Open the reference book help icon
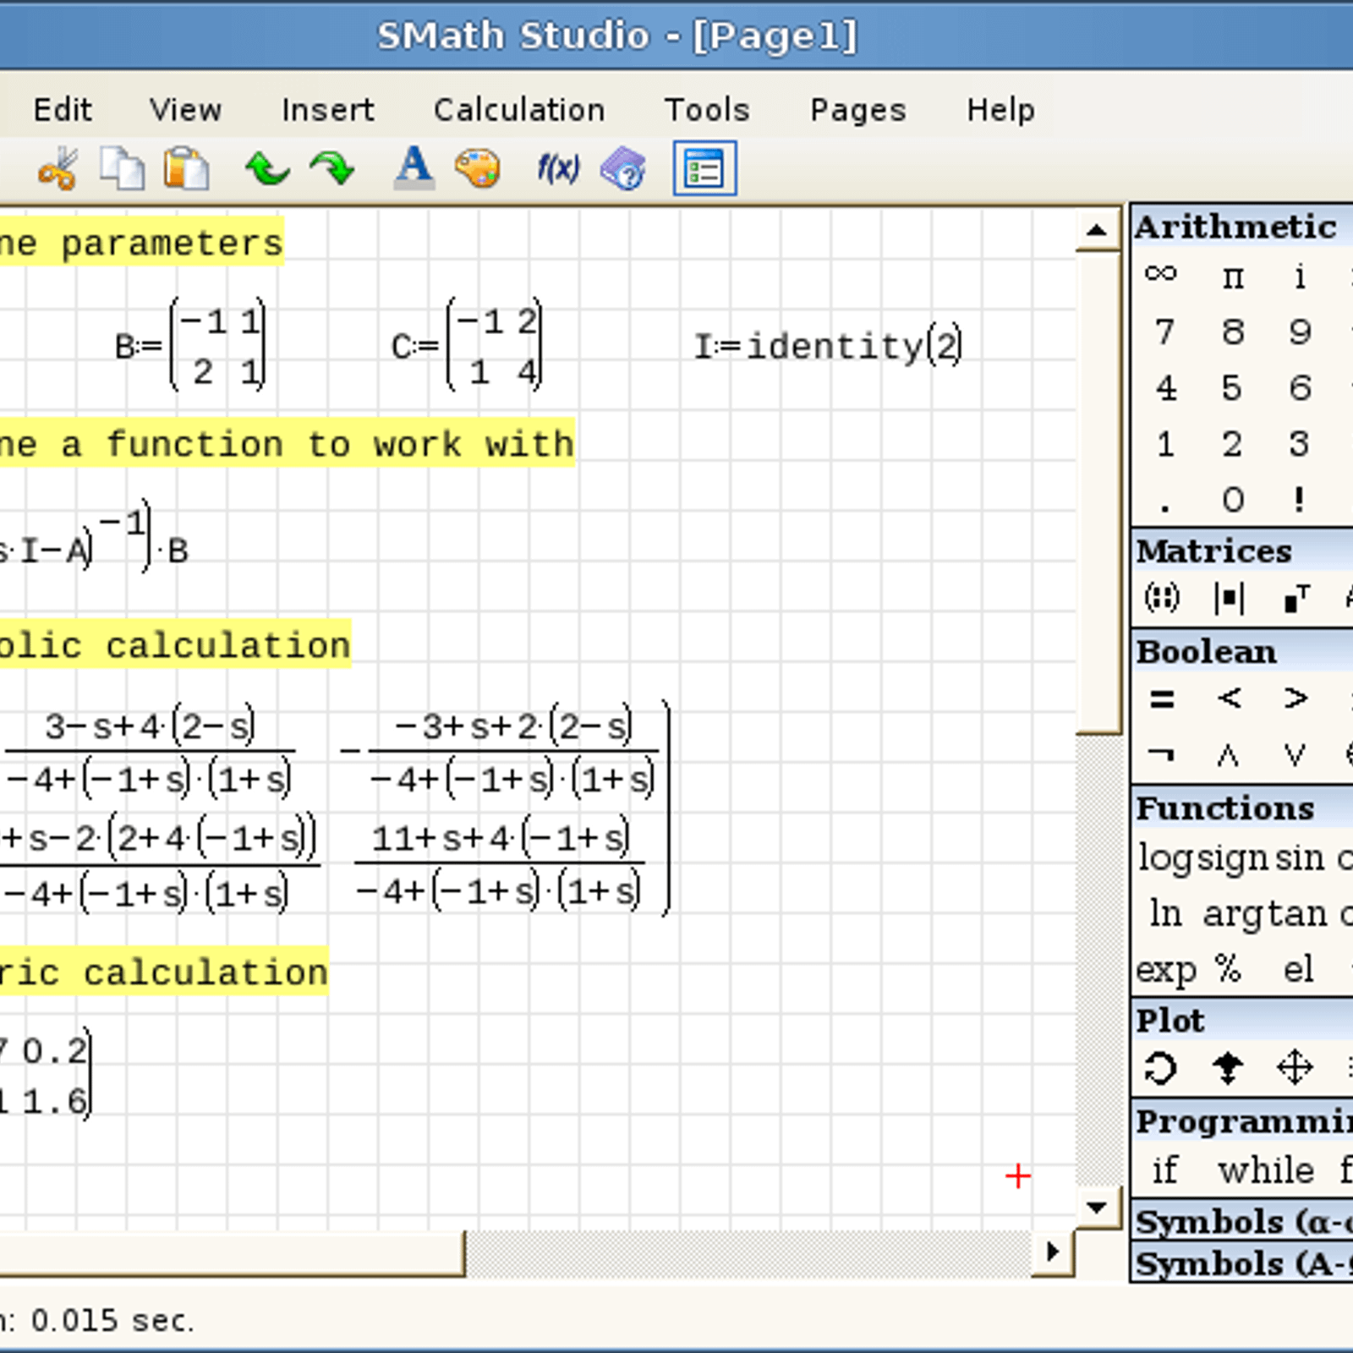Screen dimensions: 1353x1353 [624, 168]
